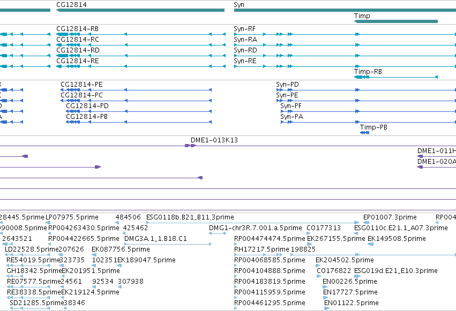Select RP004068585.5prime label

click(x=270, y=260)
